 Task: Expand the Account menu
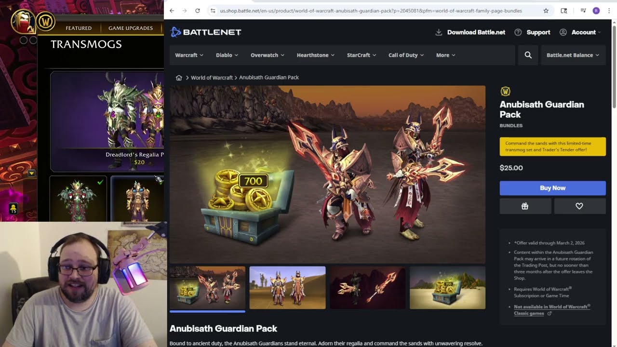580,32
